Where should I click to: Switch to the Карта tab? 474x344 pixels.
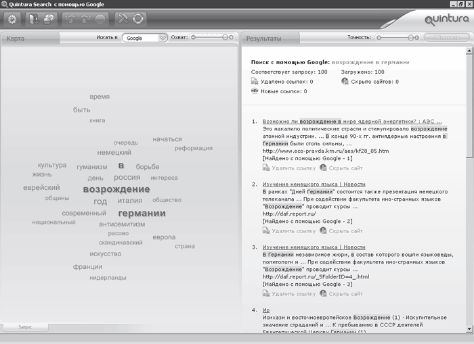point(16,39)
